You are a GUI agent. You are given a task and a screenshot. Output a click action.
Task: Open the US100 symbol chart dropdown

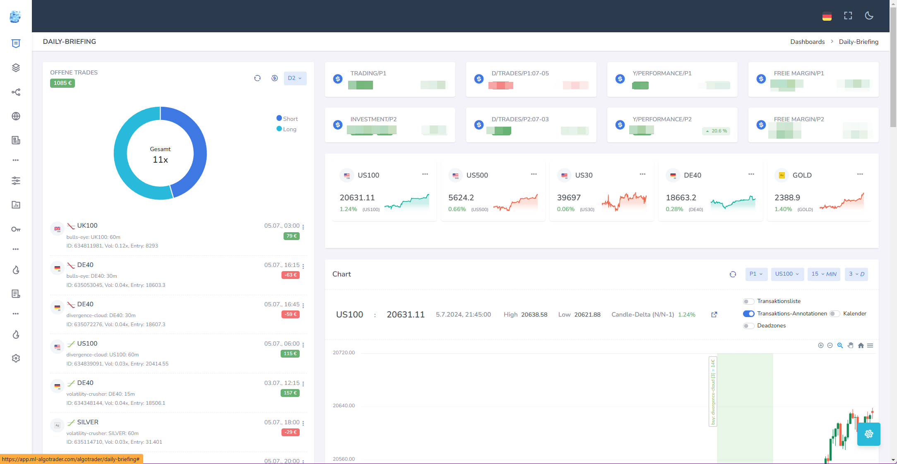pyautogui.click(x=787, y=274)
